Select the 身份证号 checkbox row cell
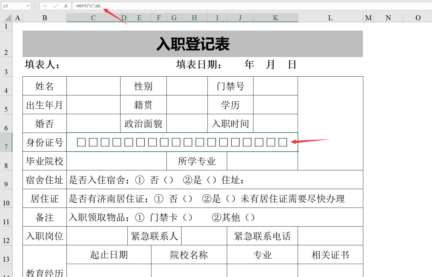 click(182, 142)
